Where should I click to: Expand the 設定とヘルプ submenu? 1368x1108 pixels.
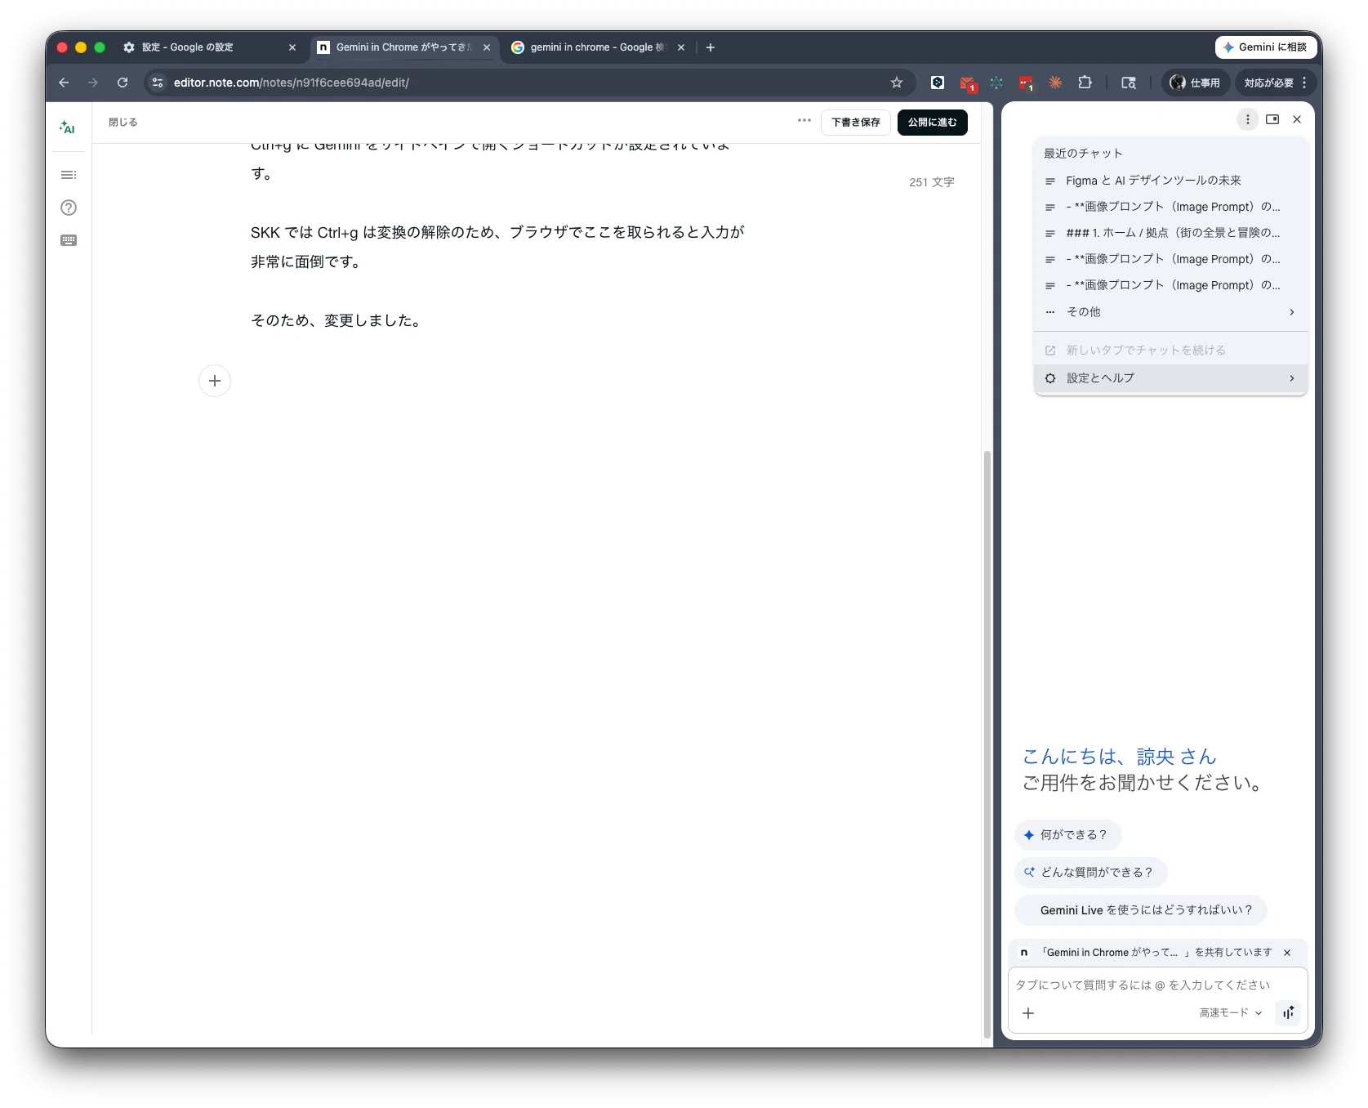click(x=1171, y=378)
